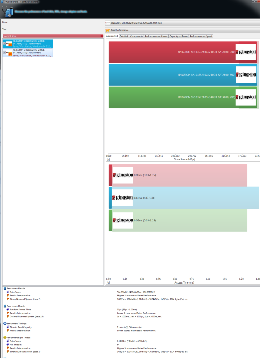The image size is (260, 358).
Task: Click Kingston logo on the green drive score bar
Action: pos(246,97)
